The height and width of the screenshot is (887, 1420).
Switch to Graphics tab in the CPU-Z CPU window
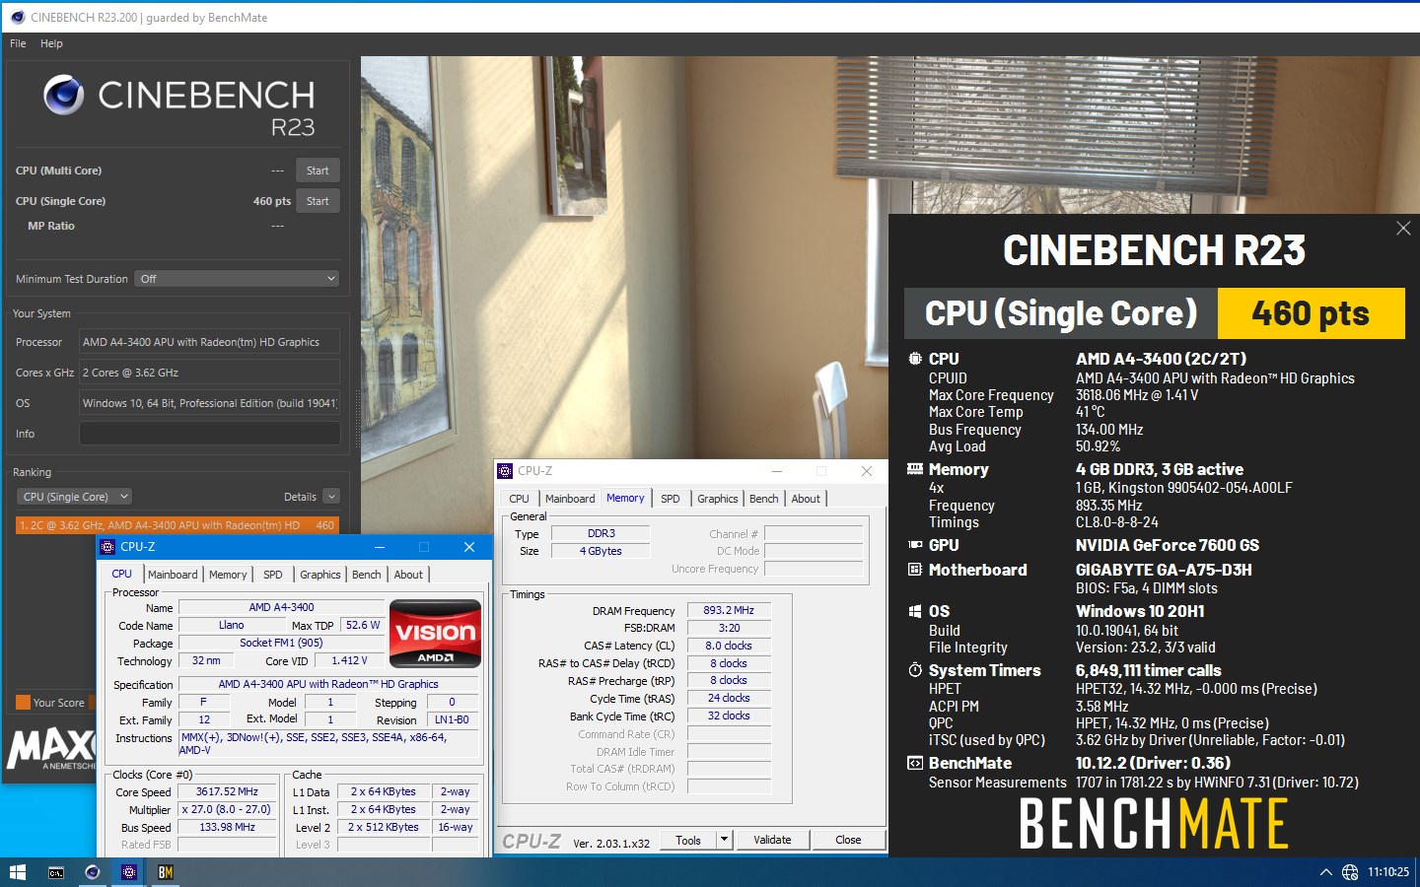click(320, 575)
